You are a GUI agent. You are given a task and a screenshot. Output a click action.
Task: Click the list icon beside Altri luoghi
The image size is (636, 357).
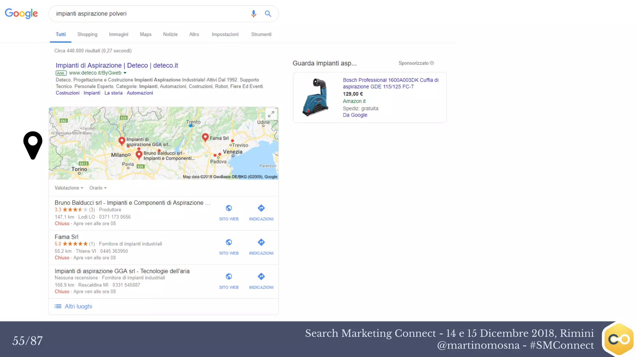coord(58,306)
